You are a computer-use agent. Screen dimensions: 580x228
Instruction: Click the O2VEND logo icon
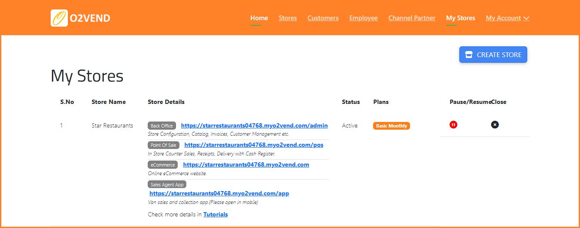[59, 18]
